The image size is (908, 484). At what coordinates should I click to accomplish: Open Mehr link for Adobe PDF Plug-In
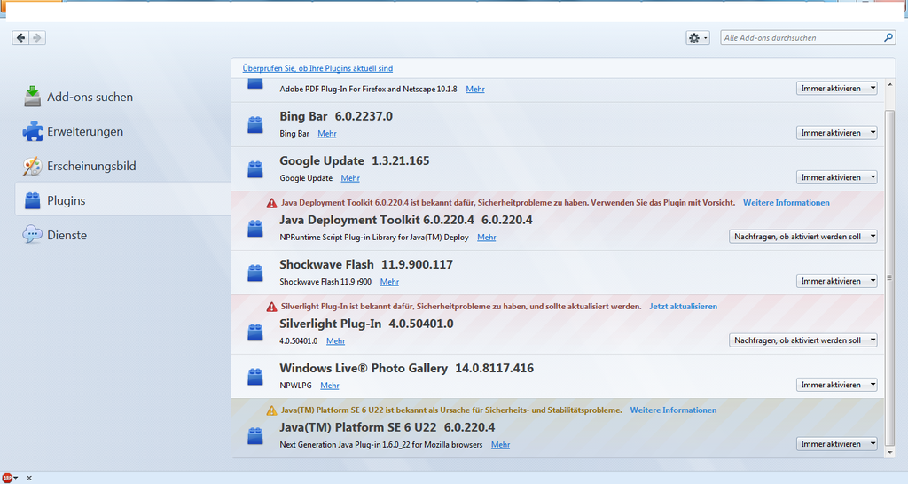pos(475,89)
